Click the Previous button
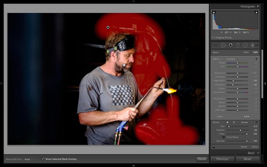This screenshot has height=167, width=267. tap(222, 159)
